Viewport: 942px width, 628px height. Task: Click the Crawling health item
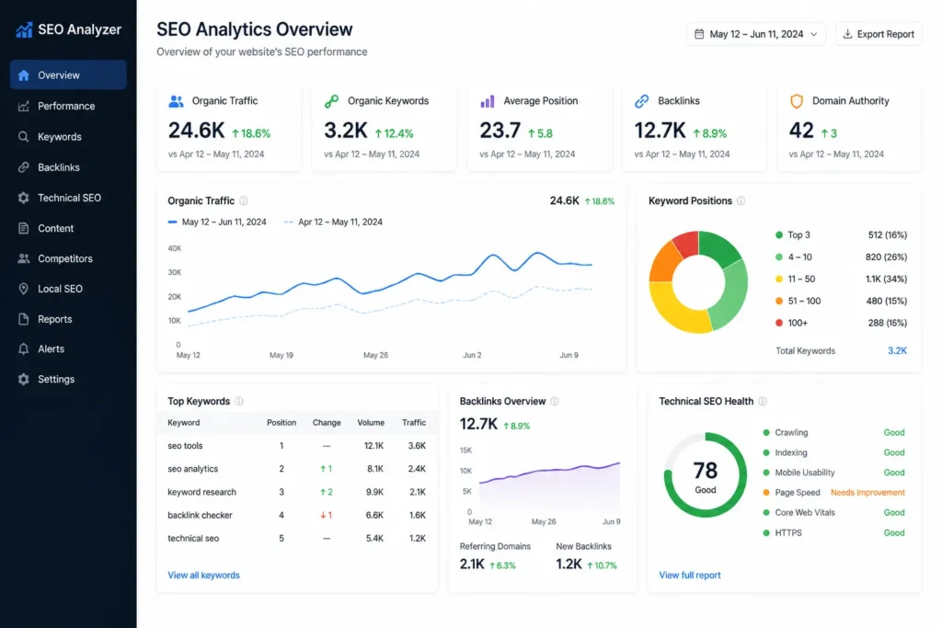point(833,432)
